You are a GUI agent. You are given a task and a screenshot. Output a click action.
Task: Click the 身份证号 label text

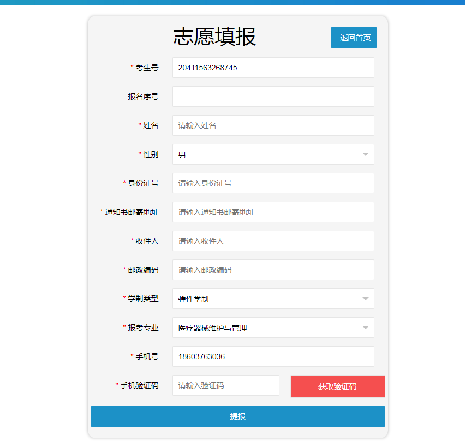[x=143, y=183]
